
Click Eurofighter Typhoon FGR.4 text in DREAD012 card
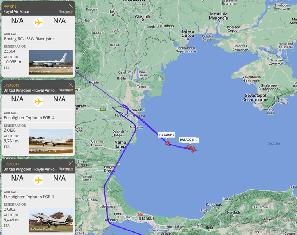pos(29,118)
